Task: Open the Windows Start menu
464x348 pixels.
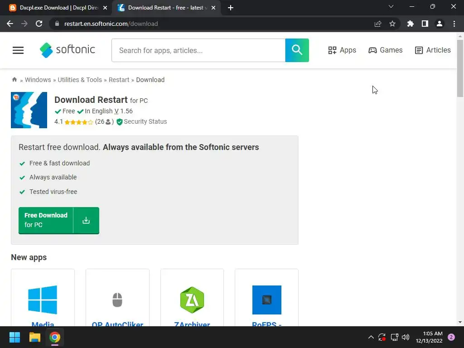Action: pyautogui.click(x=14, y=337)
